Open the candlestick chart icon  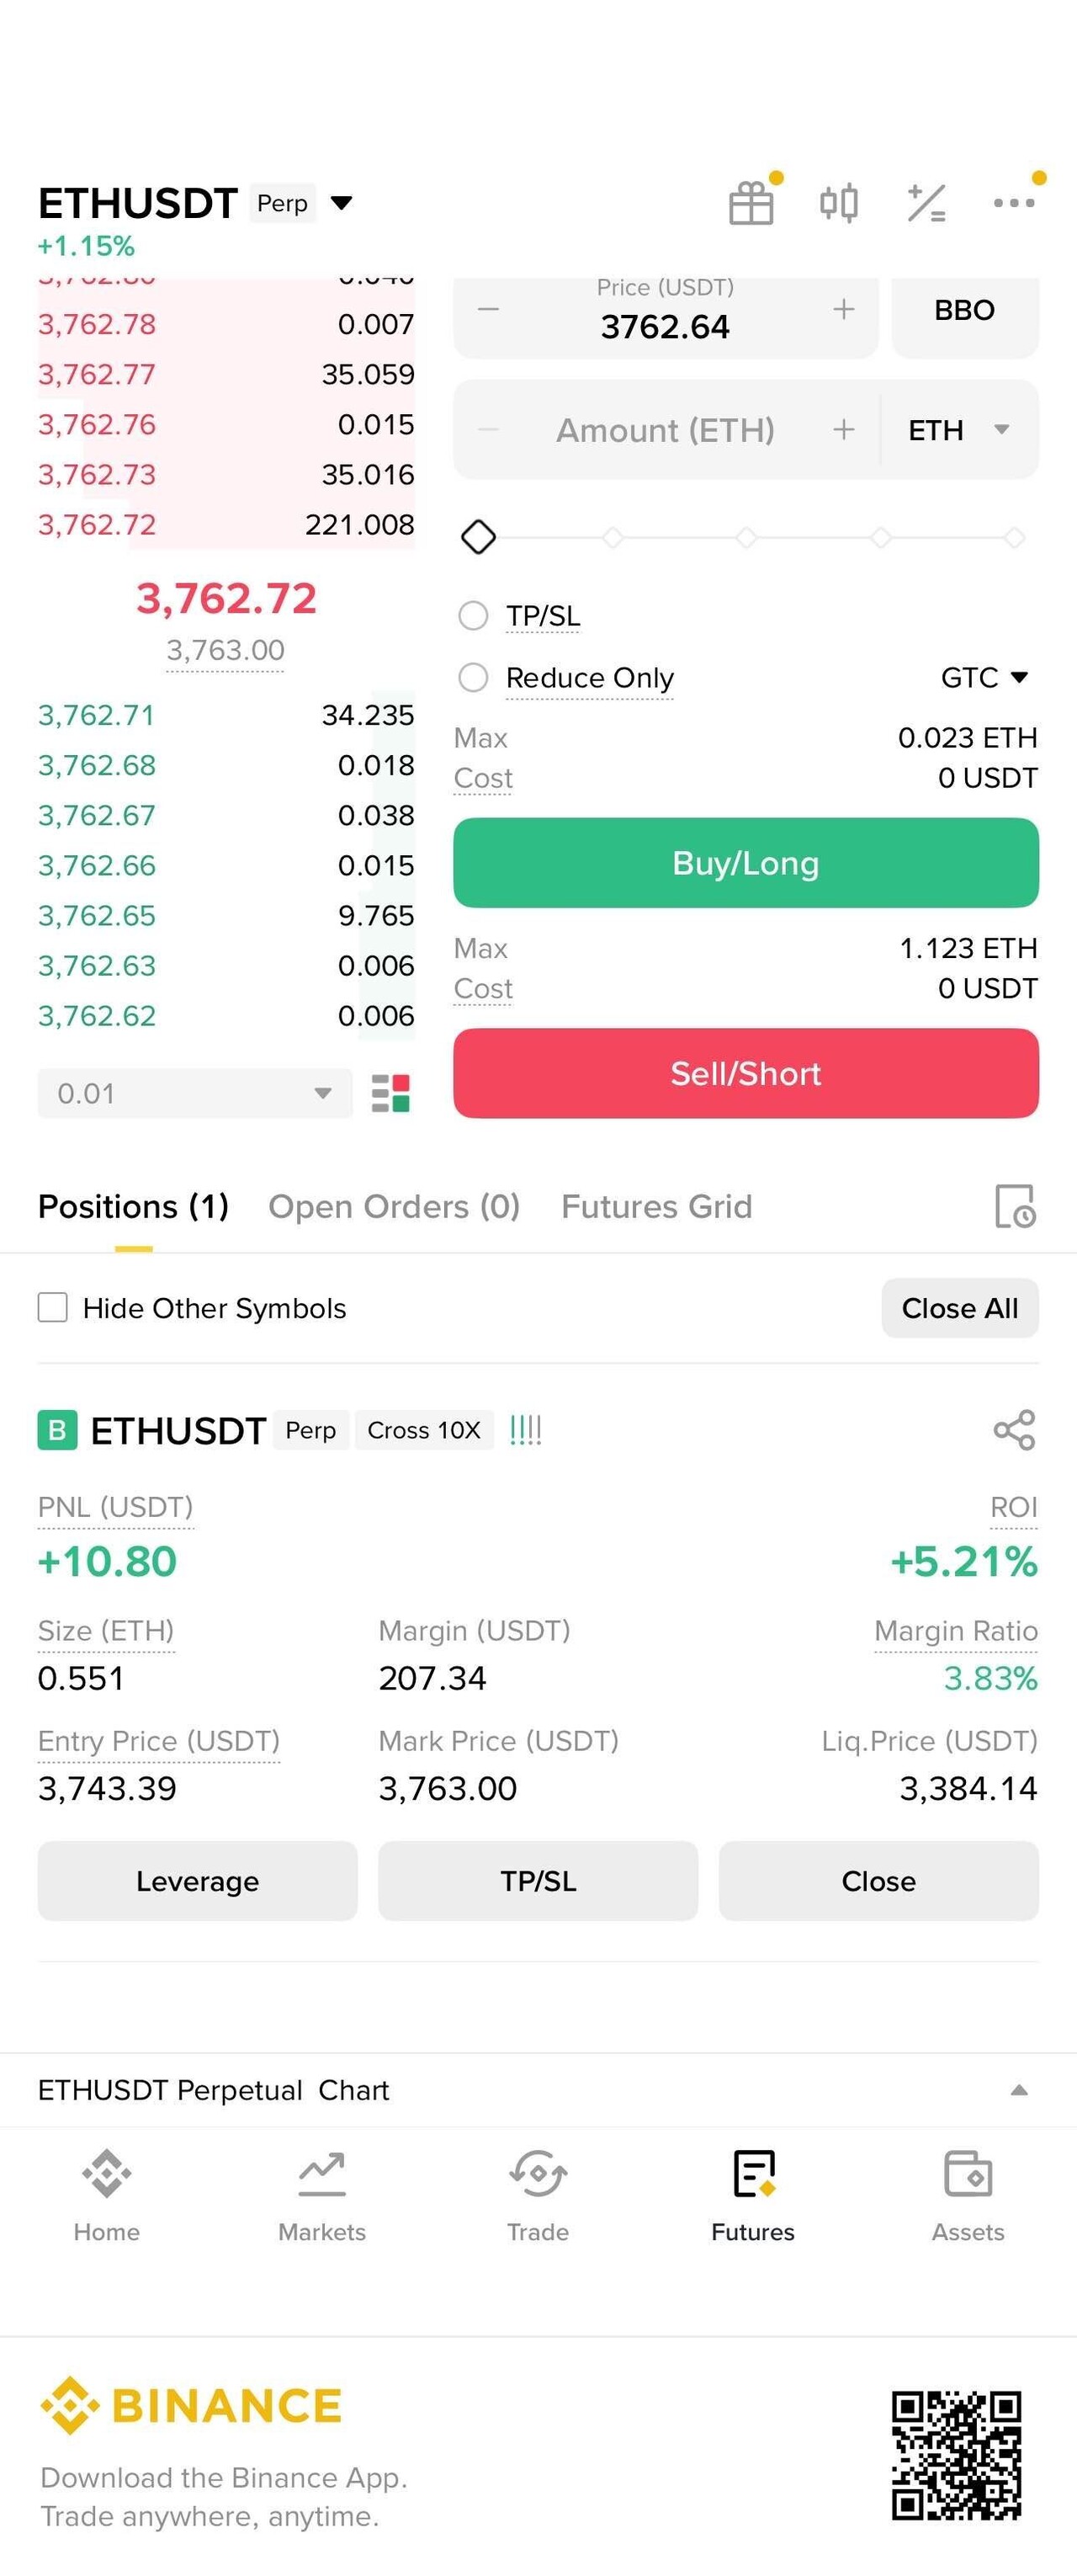[838, 203]
